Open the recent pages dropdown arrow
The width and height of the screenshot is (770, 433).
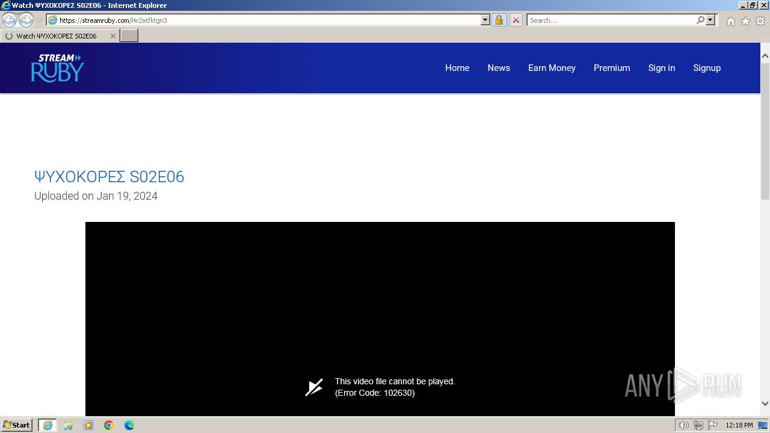click(x=40, y=20)
